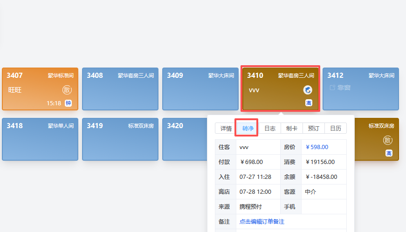Select room card 3409
406x232 pixels.
(200, 89)
